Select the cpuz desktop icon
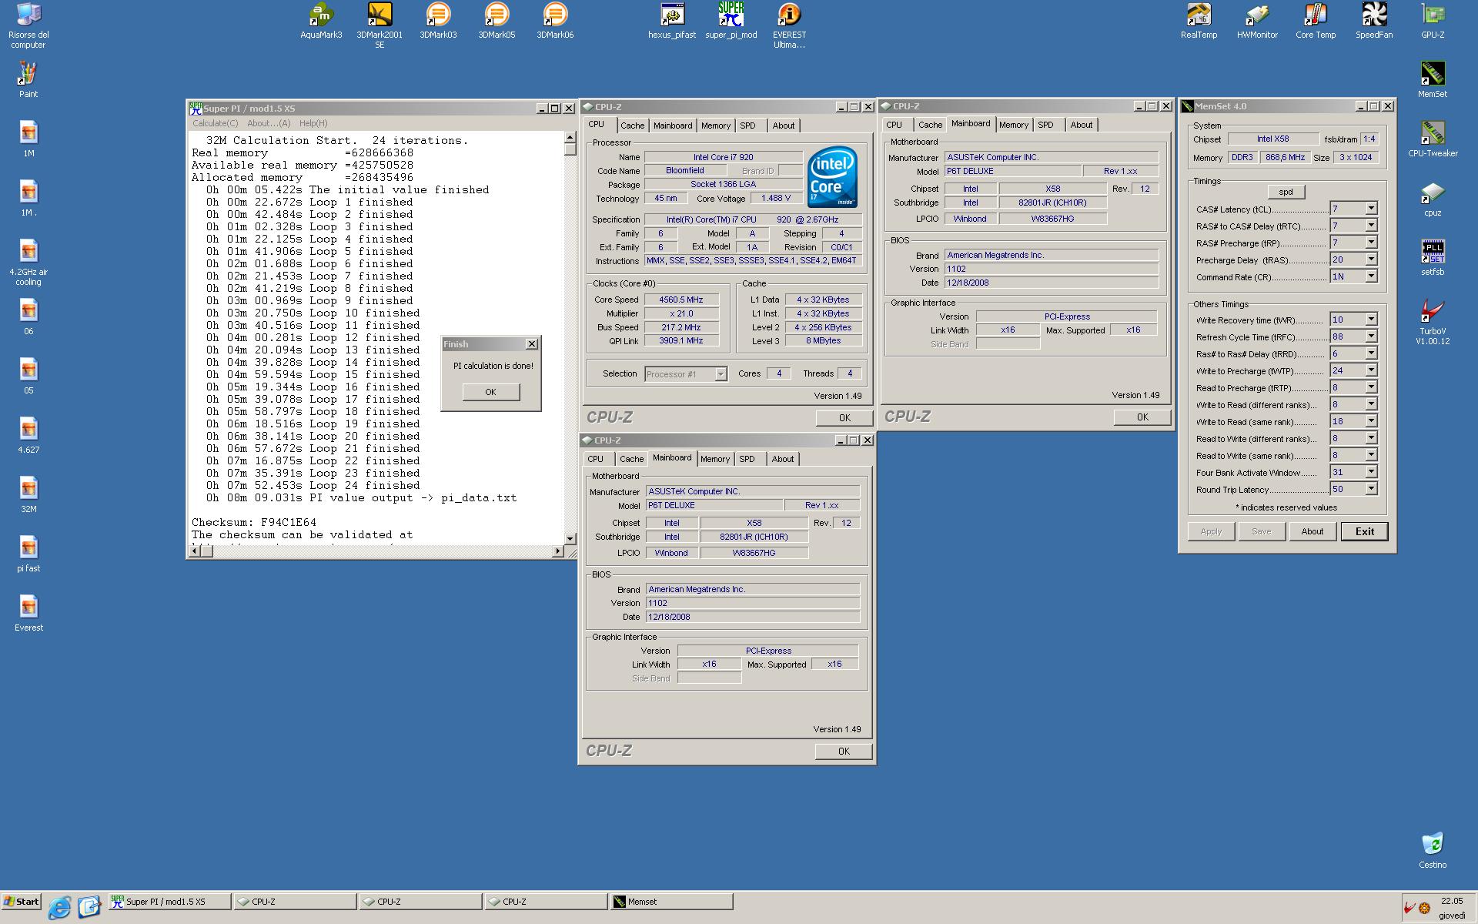The height and width of the screenshot is (924, 1478). coord(1433,198)
